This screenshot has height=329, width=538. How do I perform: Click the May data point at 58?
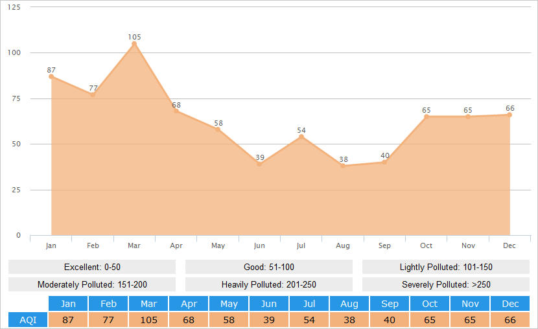[x=218, y=130]
